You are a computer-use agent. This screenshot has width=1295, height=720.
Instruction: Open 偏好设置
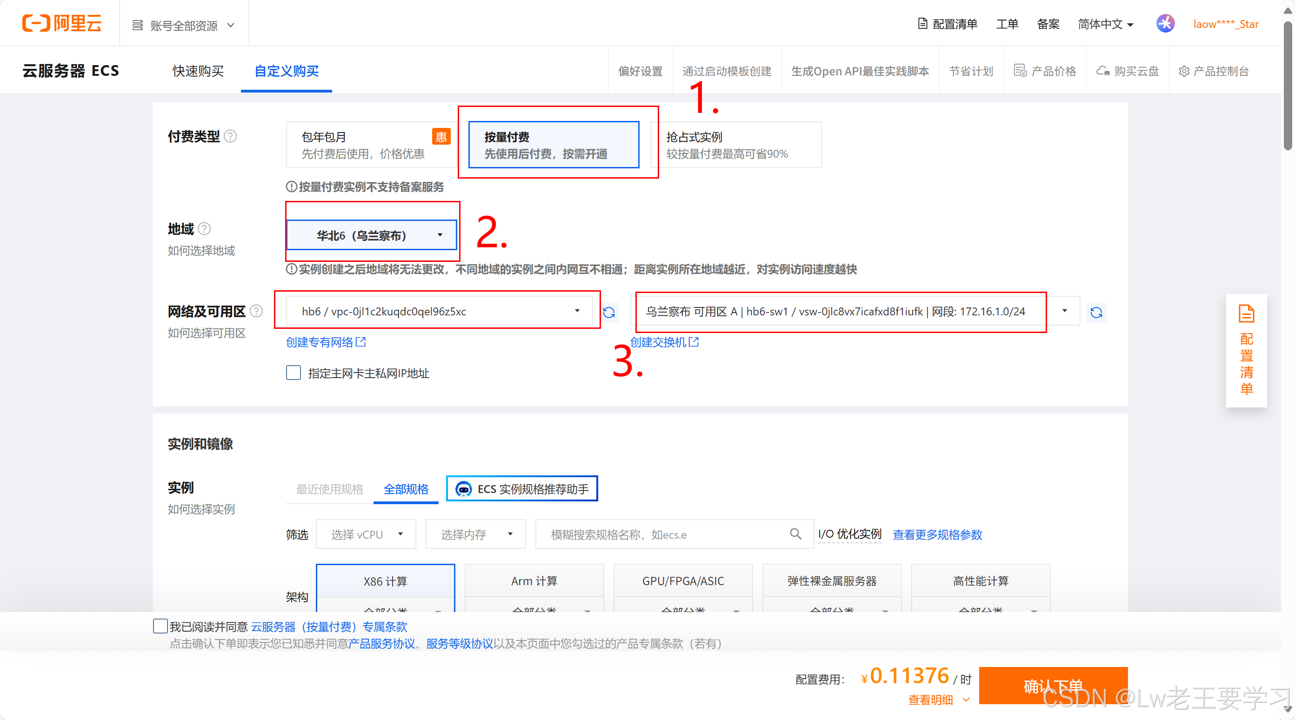click(640, 71)
